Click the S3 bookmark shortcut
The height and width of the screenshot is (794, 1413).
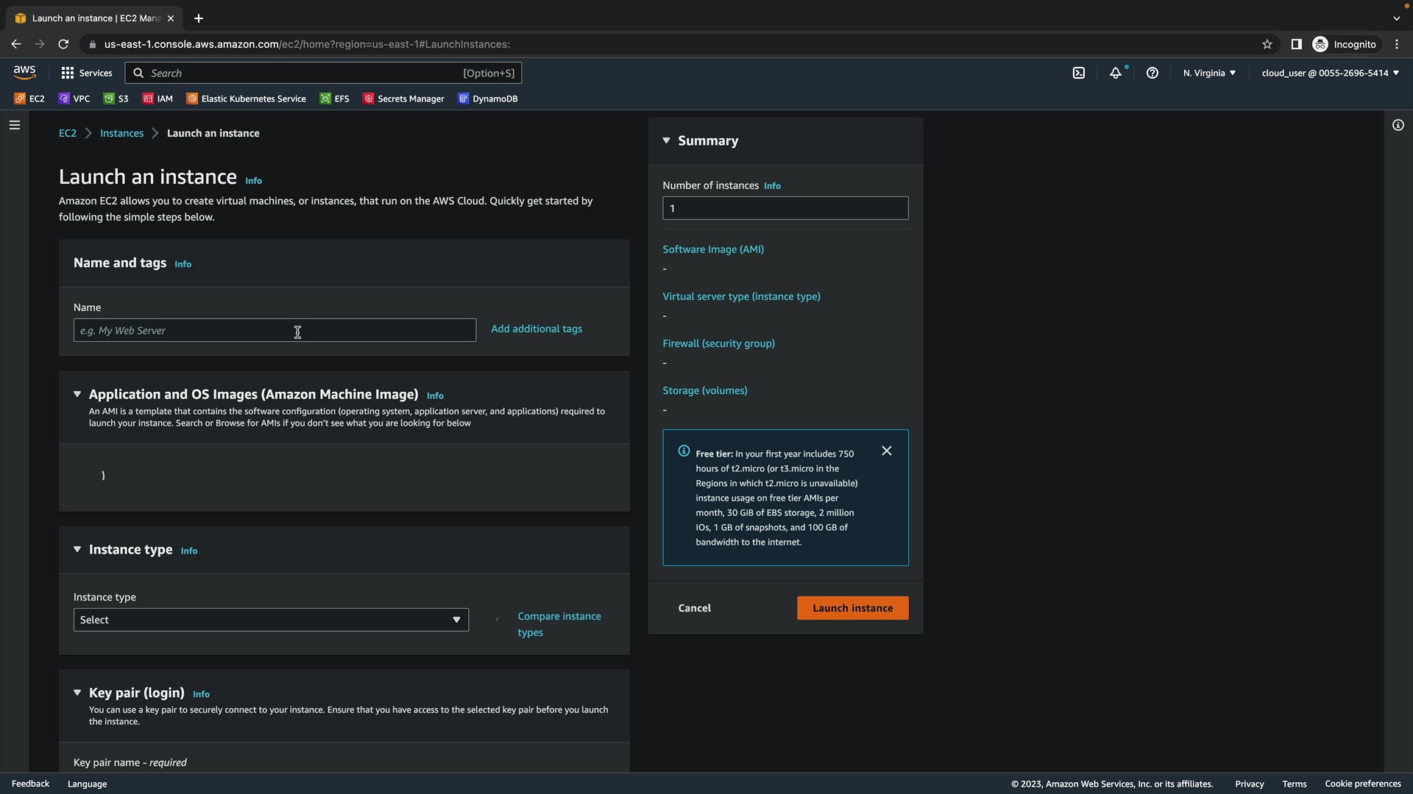coord(116,99)
